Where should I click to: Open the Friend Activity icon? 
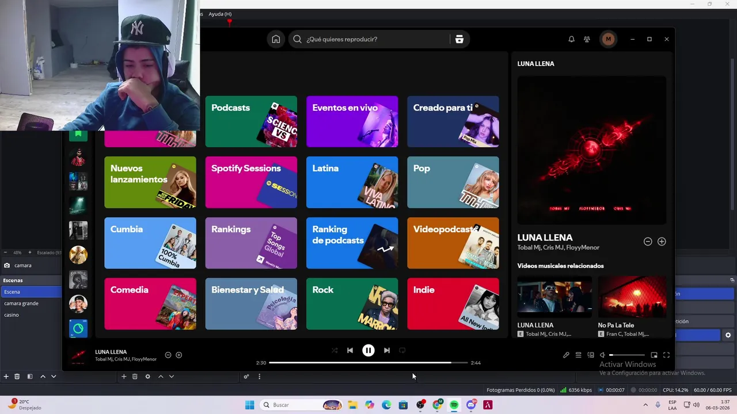(587, 39)
